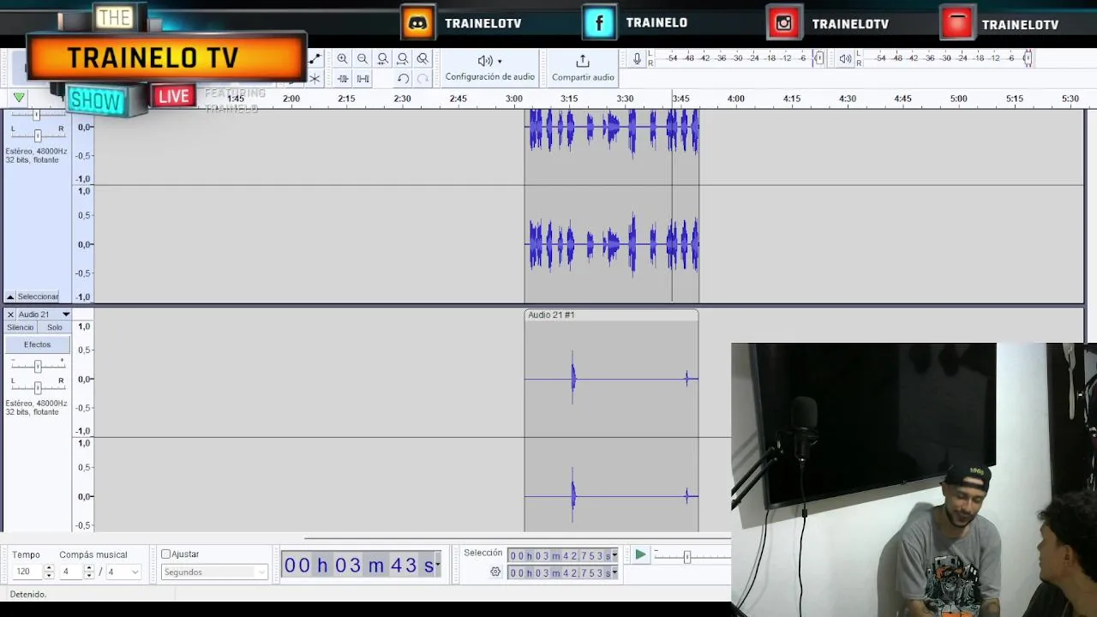Open Configuración de audio dropdown arrow
The image size is (1097, 617).
500,62
